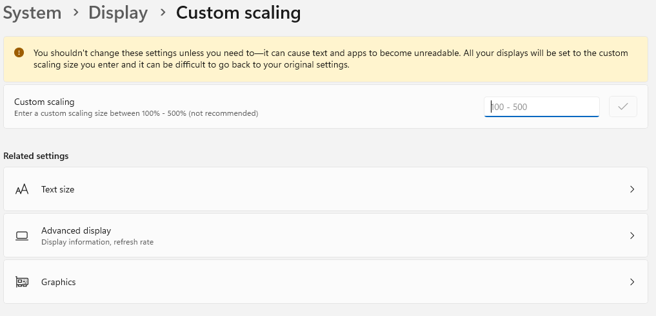
Task: Click the Text size AA icon
Action: point(22,189)
